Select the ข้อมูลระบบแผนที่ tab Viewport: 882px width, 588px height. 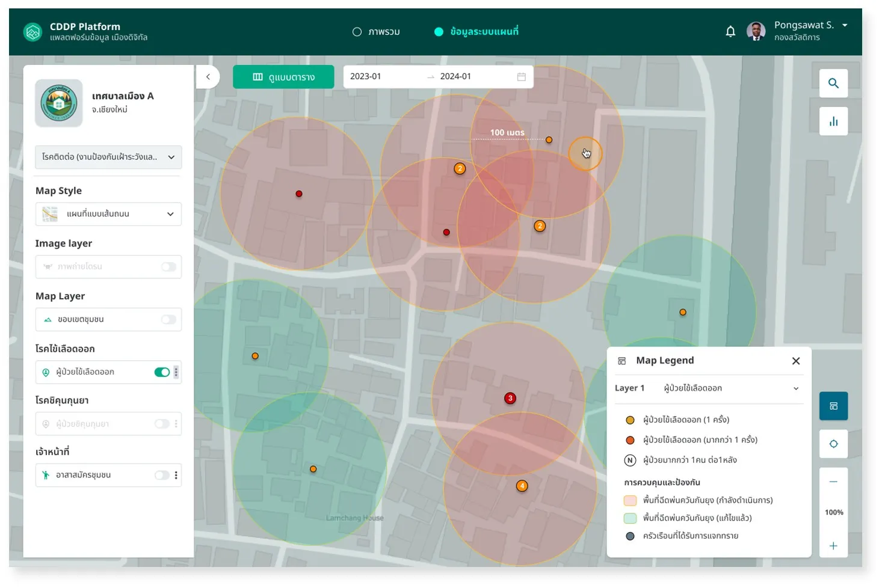[x=476, y=32]
